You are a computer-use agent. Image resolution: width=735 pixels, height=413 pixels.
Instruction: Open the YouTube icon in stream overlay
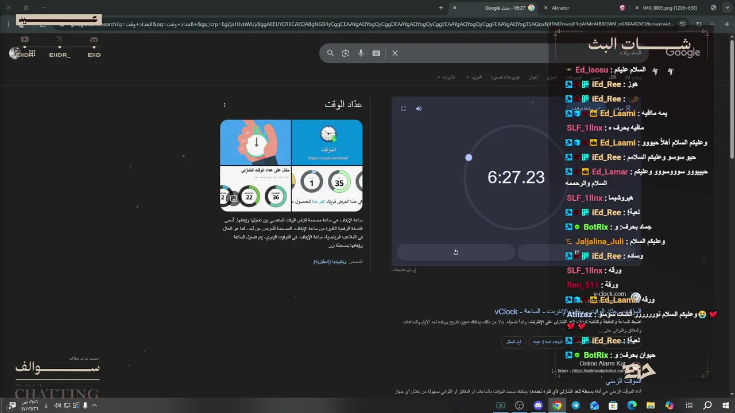25,40
